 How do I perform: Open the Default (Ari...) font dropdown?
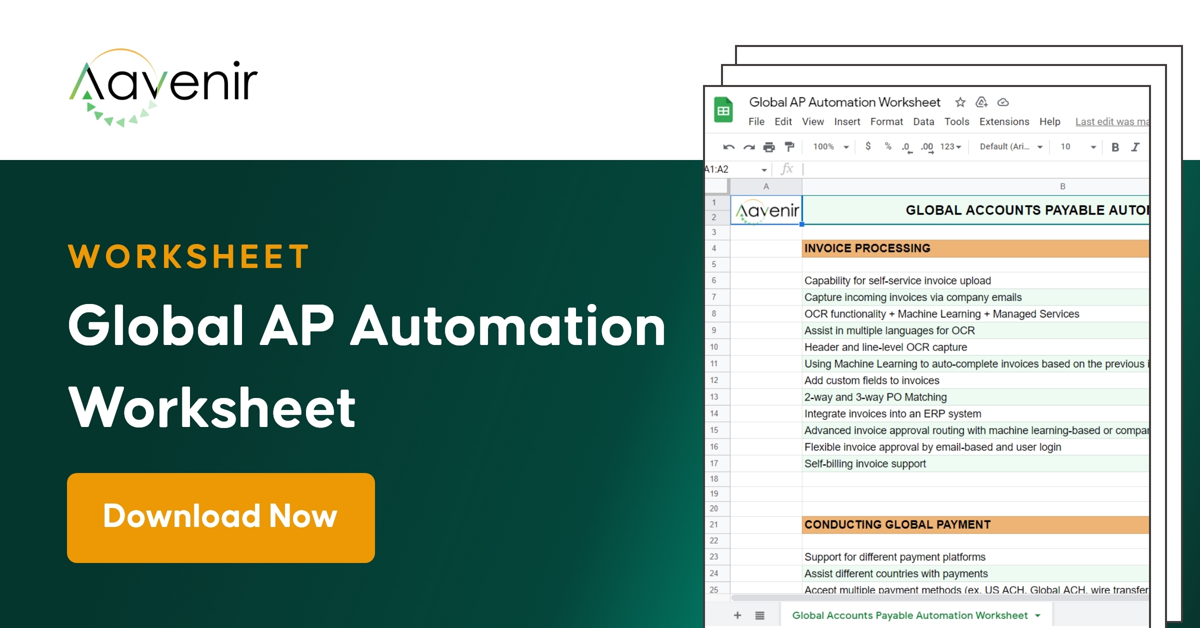1011,146
